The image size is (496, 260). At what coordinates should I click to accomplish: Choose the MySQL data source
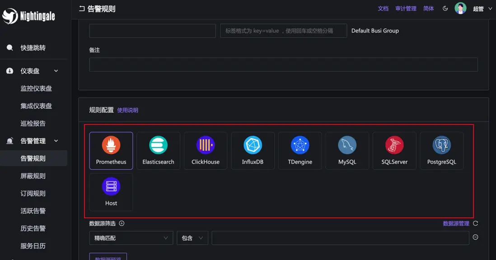pyautogui.click(x=347, y=151)
